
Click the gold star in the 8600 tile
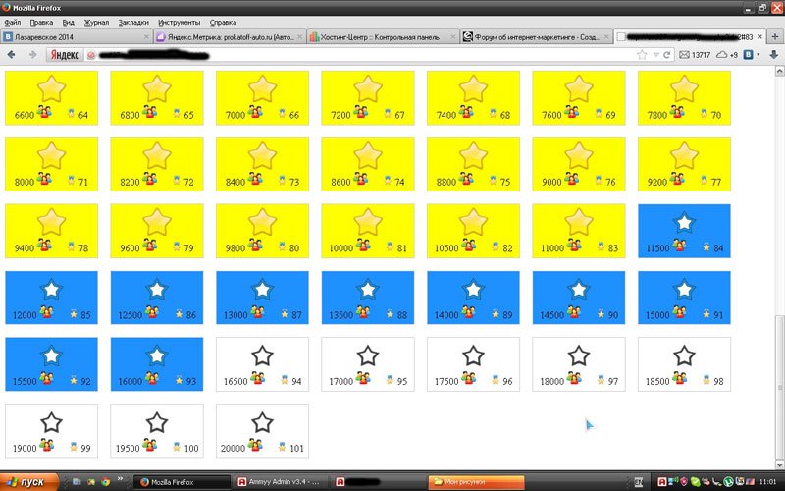[x=368, y=155]
